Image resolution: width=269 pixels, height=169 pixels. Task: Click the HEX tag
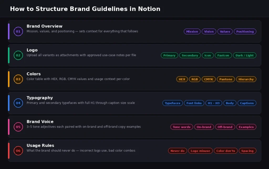pyautogui.click(x=182, y=79)
